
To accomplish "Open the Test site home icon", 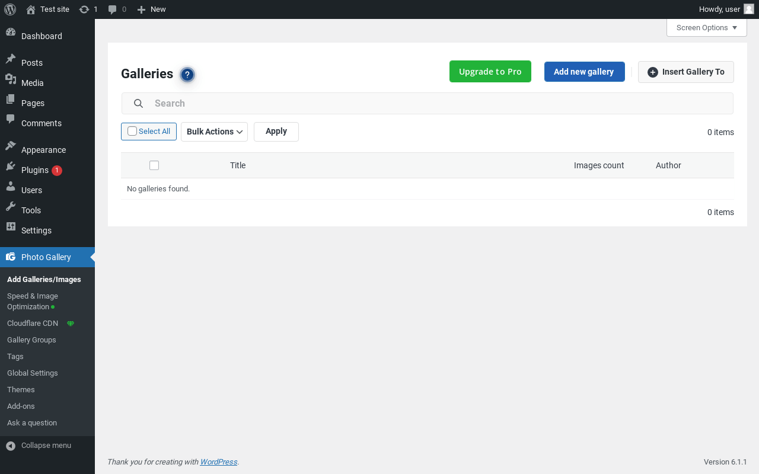I will [31, 9].
